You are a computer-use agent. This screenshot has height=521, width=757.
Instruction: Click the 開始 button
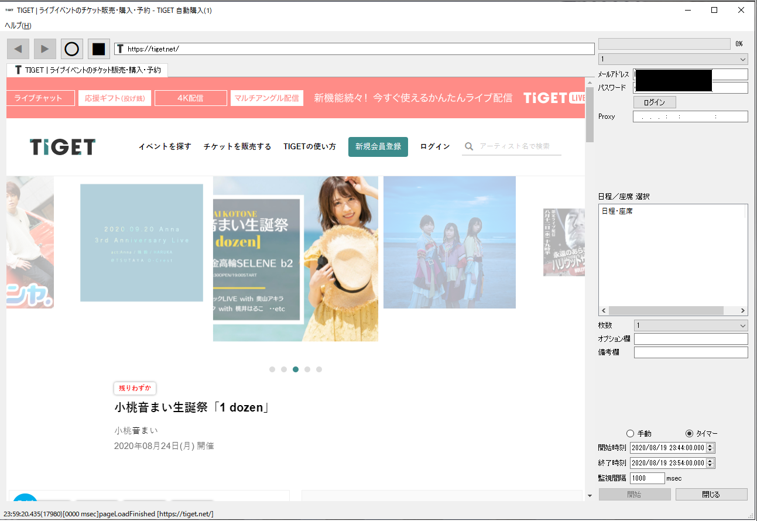tap(635, 495)
